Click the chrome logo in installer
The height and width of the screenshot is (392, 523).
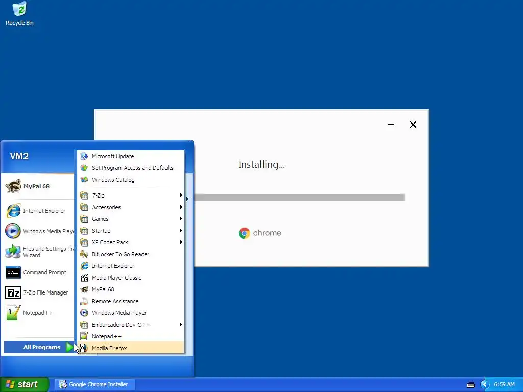click(x=260, y=233)
